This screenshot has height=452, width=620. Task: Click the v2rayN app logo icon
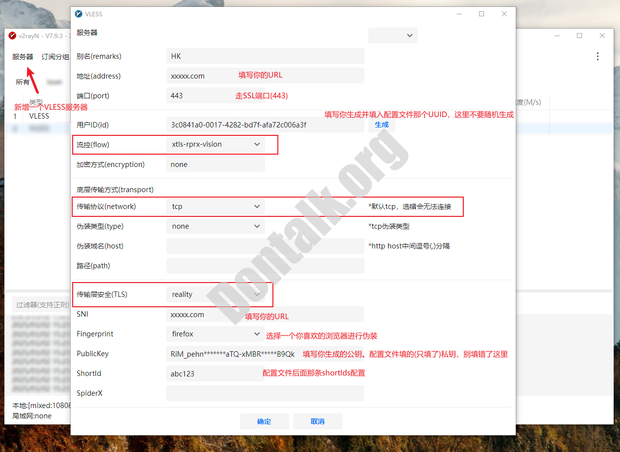pos(12,36)
